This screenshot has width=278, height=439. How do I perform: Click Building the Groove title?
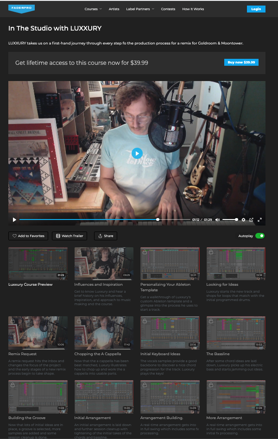pyautogui.click(x=27, y=418)
